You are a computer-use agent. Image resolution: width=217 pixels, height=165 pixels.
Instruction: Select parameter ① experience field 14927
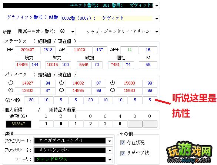[x=27, y=83]
